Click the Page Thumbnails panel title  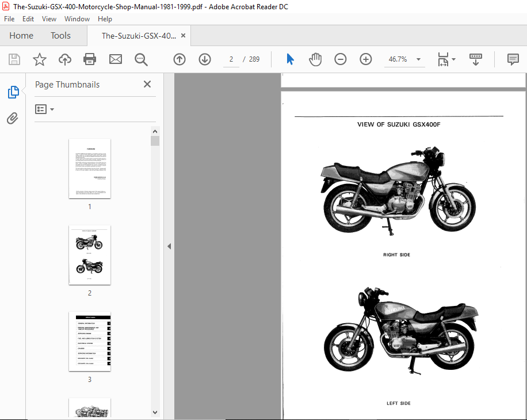(x=67, y=85)
